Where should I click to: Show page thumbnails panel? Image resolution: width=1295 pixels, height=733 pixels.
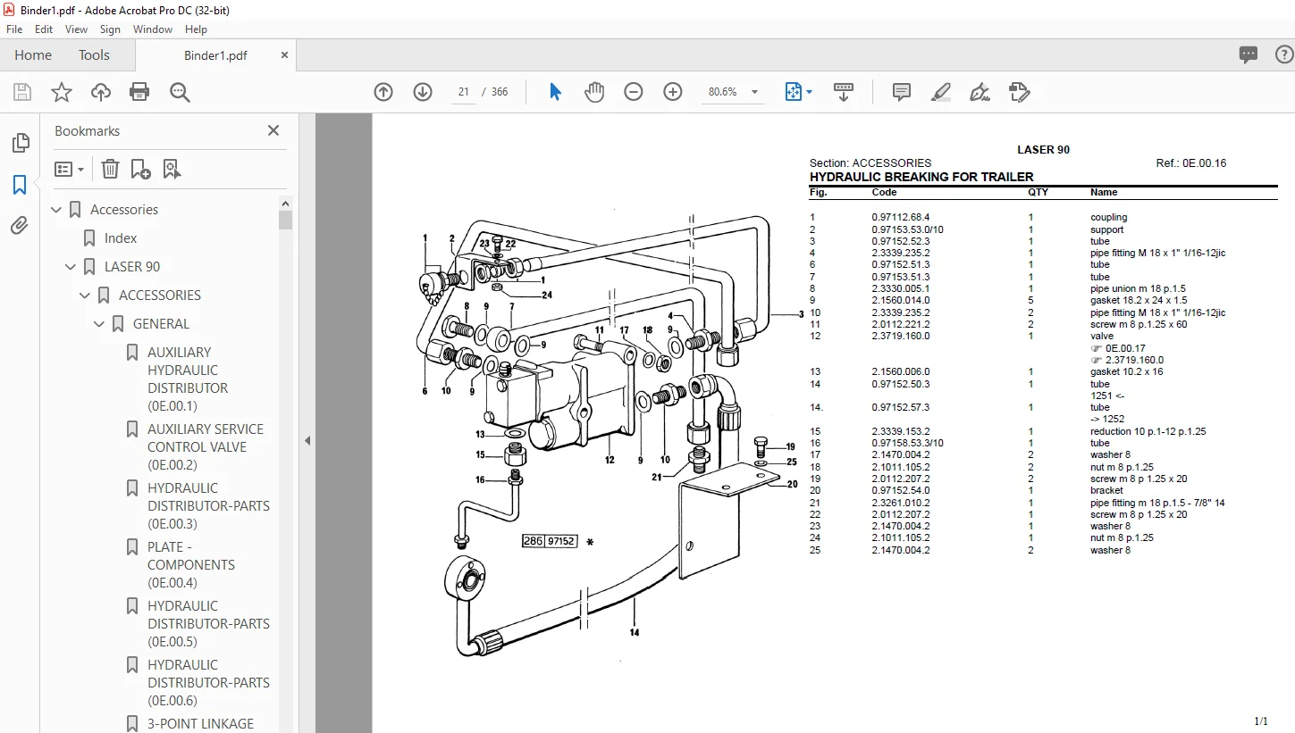click(20, 143)
